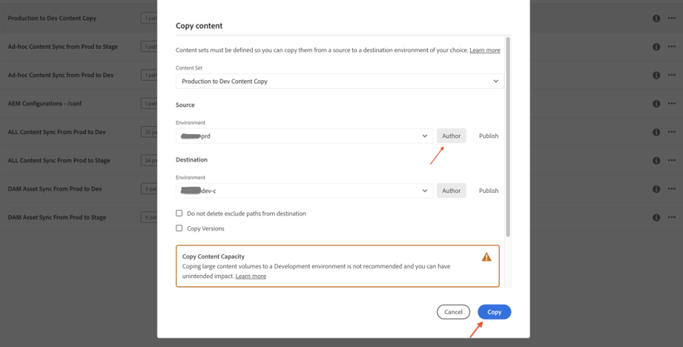Expand the Destination environment dropdown
The image size is (683, 347).
click(305, 191)
